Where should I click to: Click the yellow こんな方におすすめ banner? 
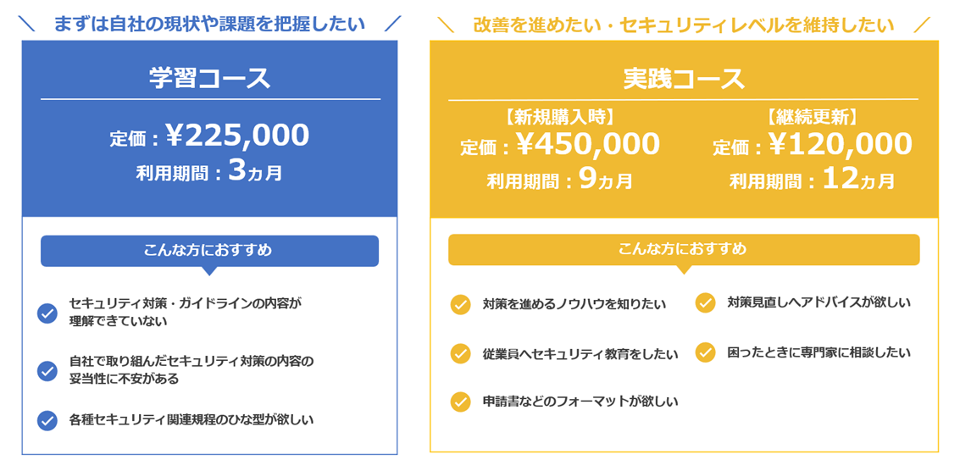[683, 249]
